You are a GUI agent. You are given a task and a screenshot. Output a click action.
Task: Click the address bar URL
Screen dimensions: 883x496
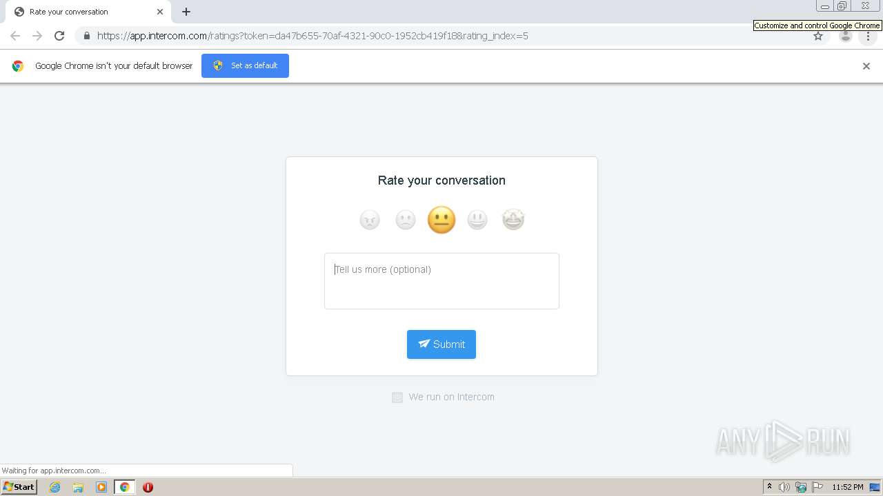click(x=312, y=36)
